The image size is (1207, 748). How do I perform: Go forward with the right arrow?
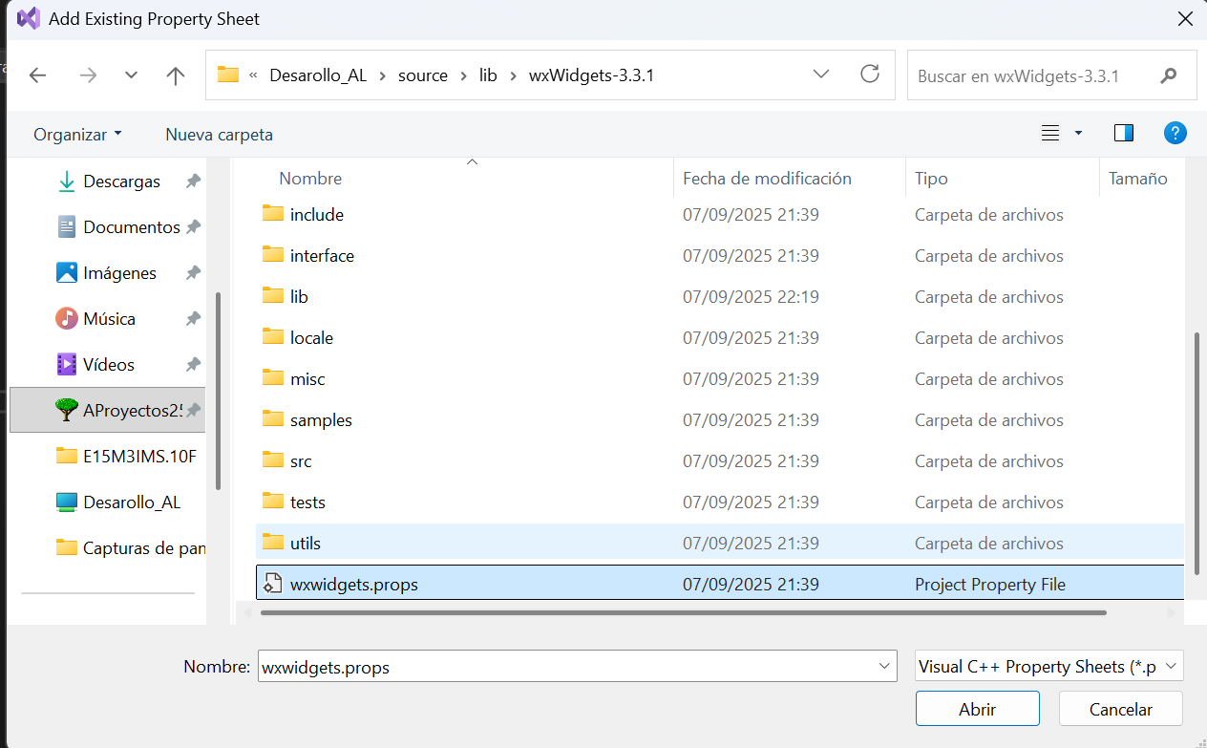click(88, 75)
